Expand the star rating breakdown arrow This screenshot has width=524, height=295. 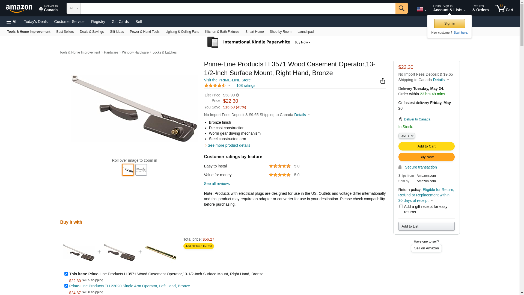[229, 85]
